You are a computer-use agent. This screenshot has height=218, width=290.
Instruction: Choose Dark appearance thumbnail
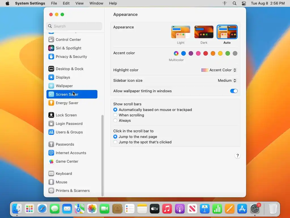204,32
